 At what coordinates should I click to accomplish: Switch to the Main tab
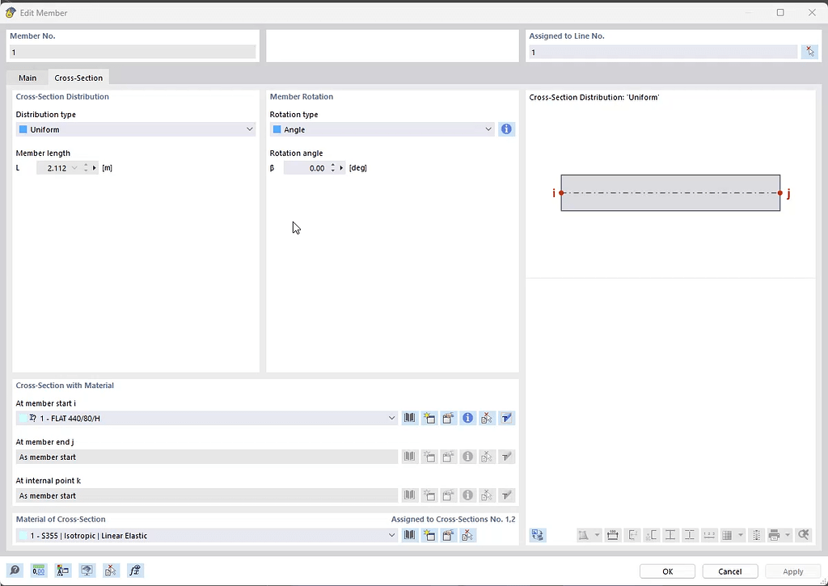coord(27,77)
